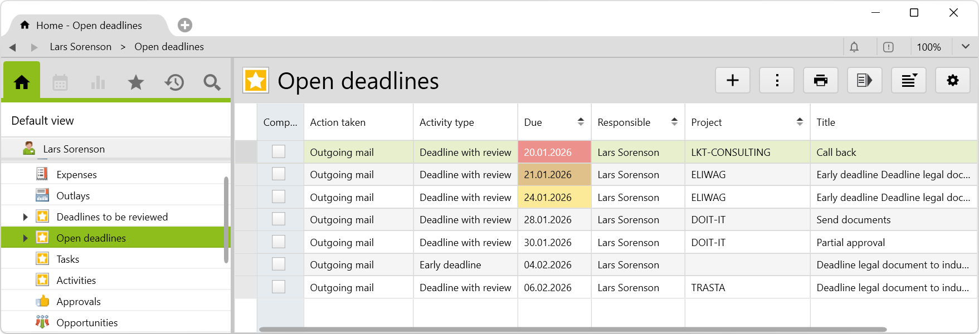Click the Lars Sorenson breadcrumb link
This screenshot has width=979, height=334.
[x=80, y=47]
